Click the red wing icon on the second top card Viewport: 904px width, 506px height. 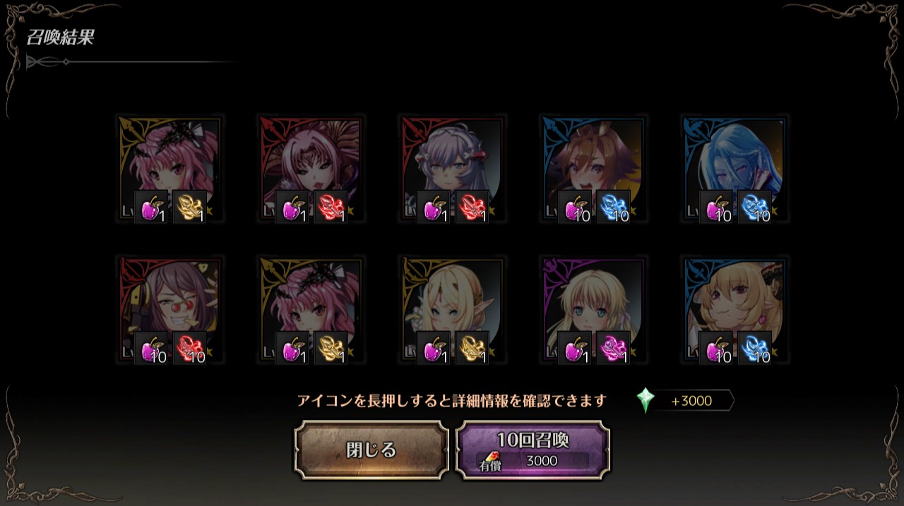(331, 207)
